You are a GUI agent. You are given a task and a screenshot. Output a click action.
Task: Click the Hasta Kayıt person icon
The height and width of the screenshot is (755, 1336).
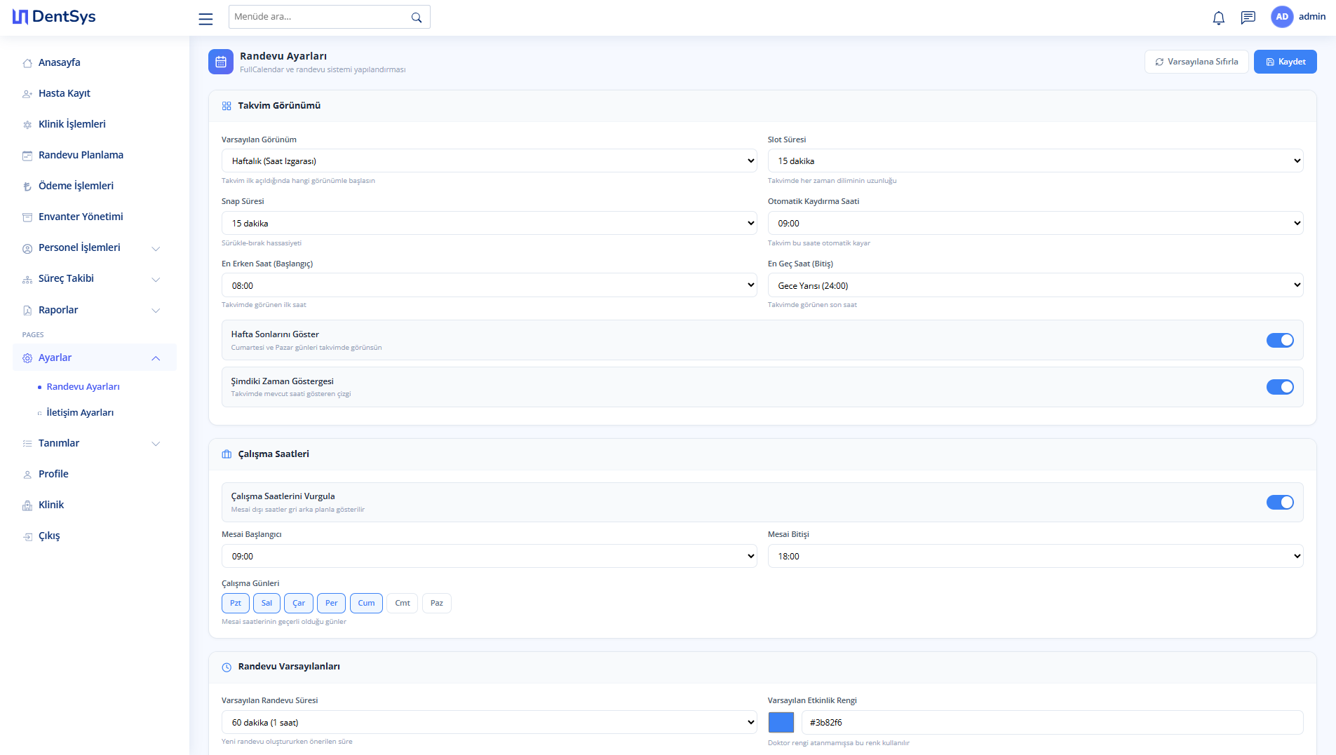point(27,94)
